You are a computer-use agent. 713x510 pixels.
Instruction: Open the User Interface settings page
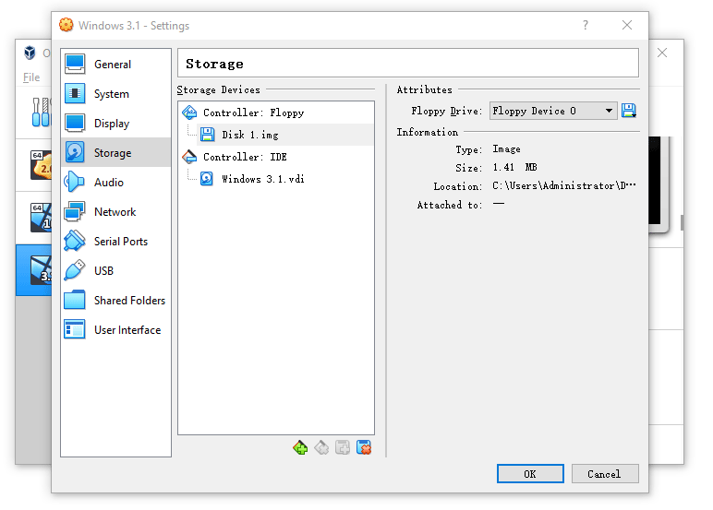pos(116,330)
